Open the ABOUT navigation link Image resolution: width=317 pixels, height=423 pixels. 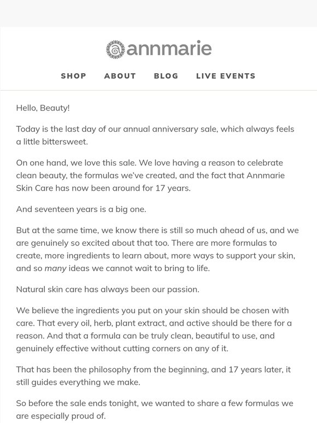pyautogui.click(x=120, y=76)
